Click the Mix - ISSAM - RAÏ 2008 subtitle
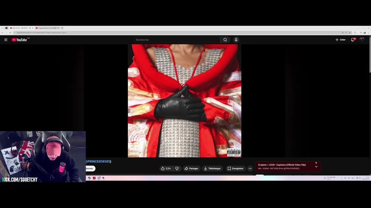Screen dimensions: 371x208 tap(279, 168)
